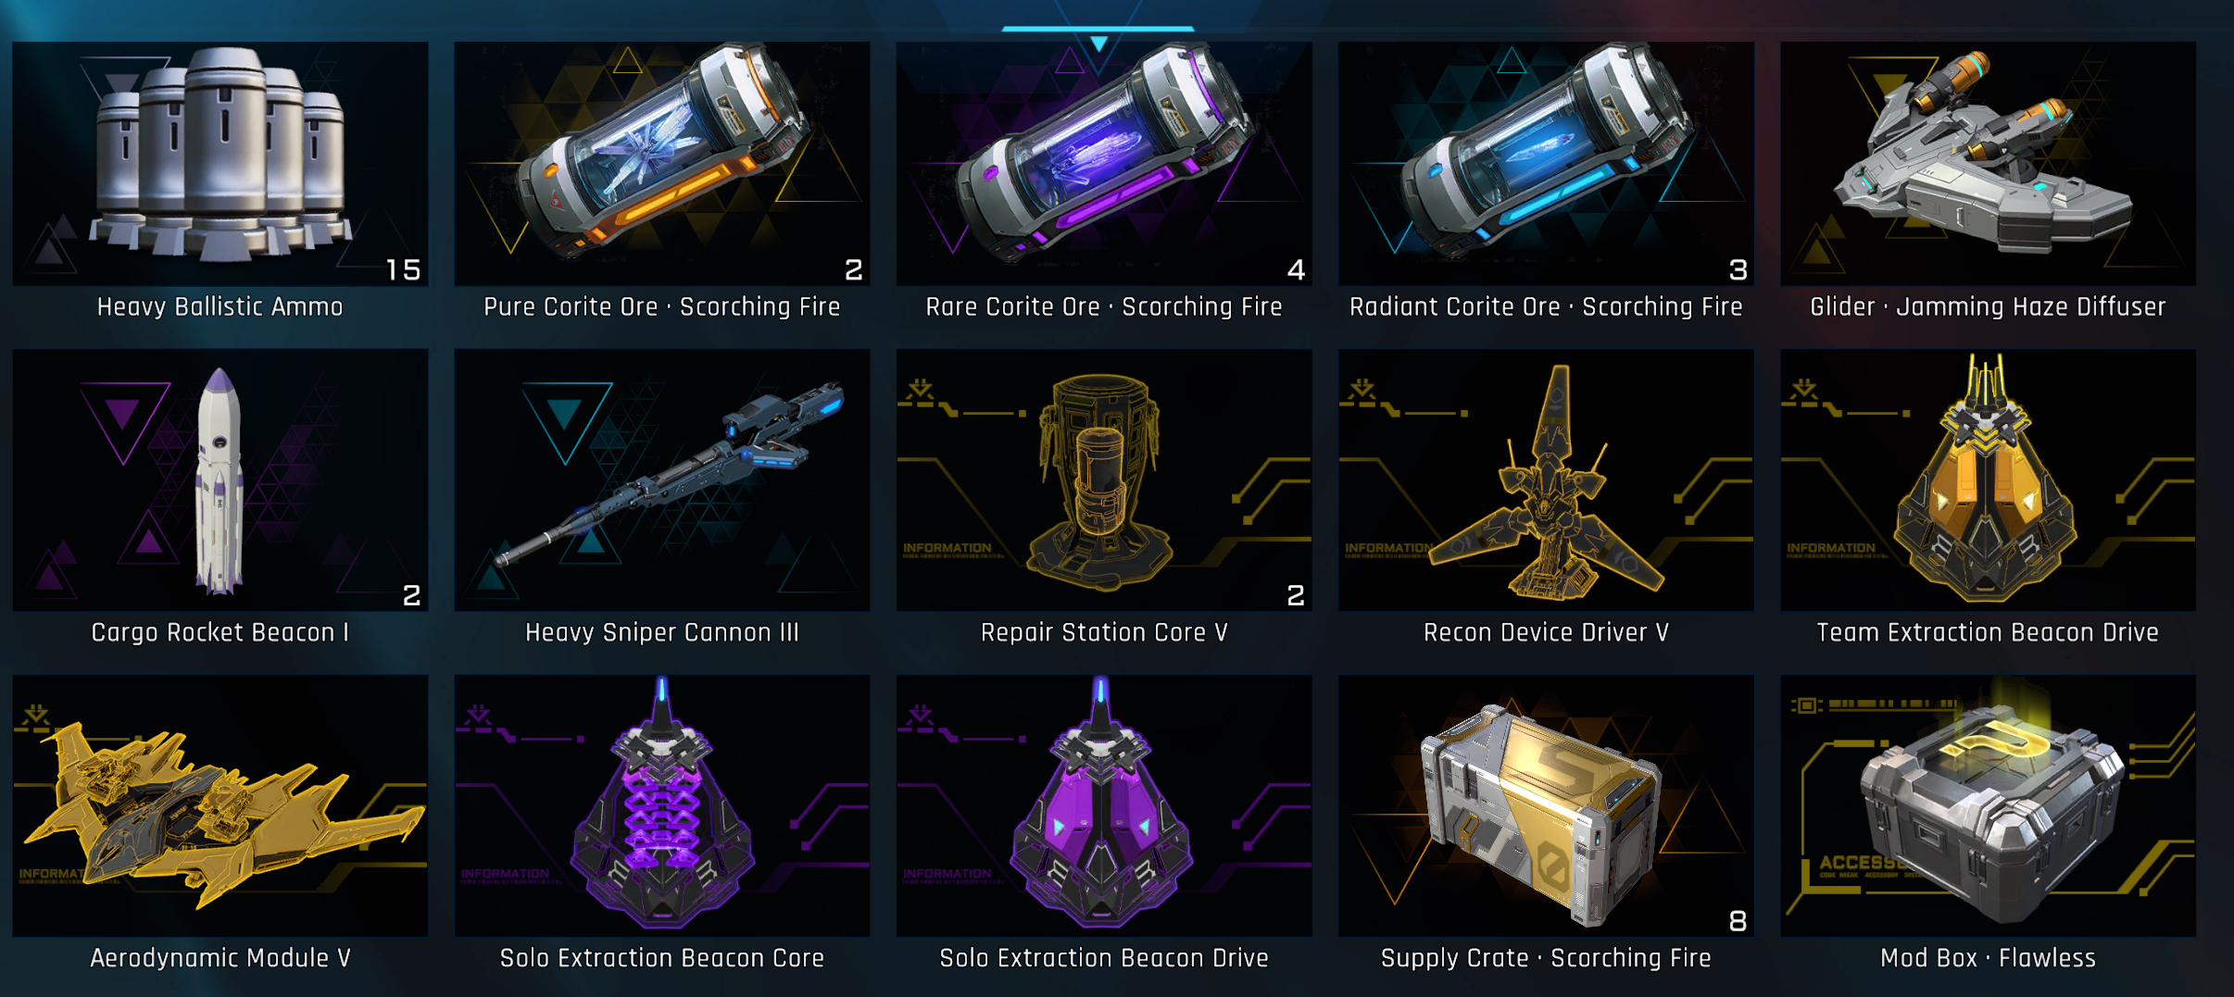This screenshot has width=2234, height=997.
Task: Choose the Team Extraction Beacon Drive item
Action: 1988,480
